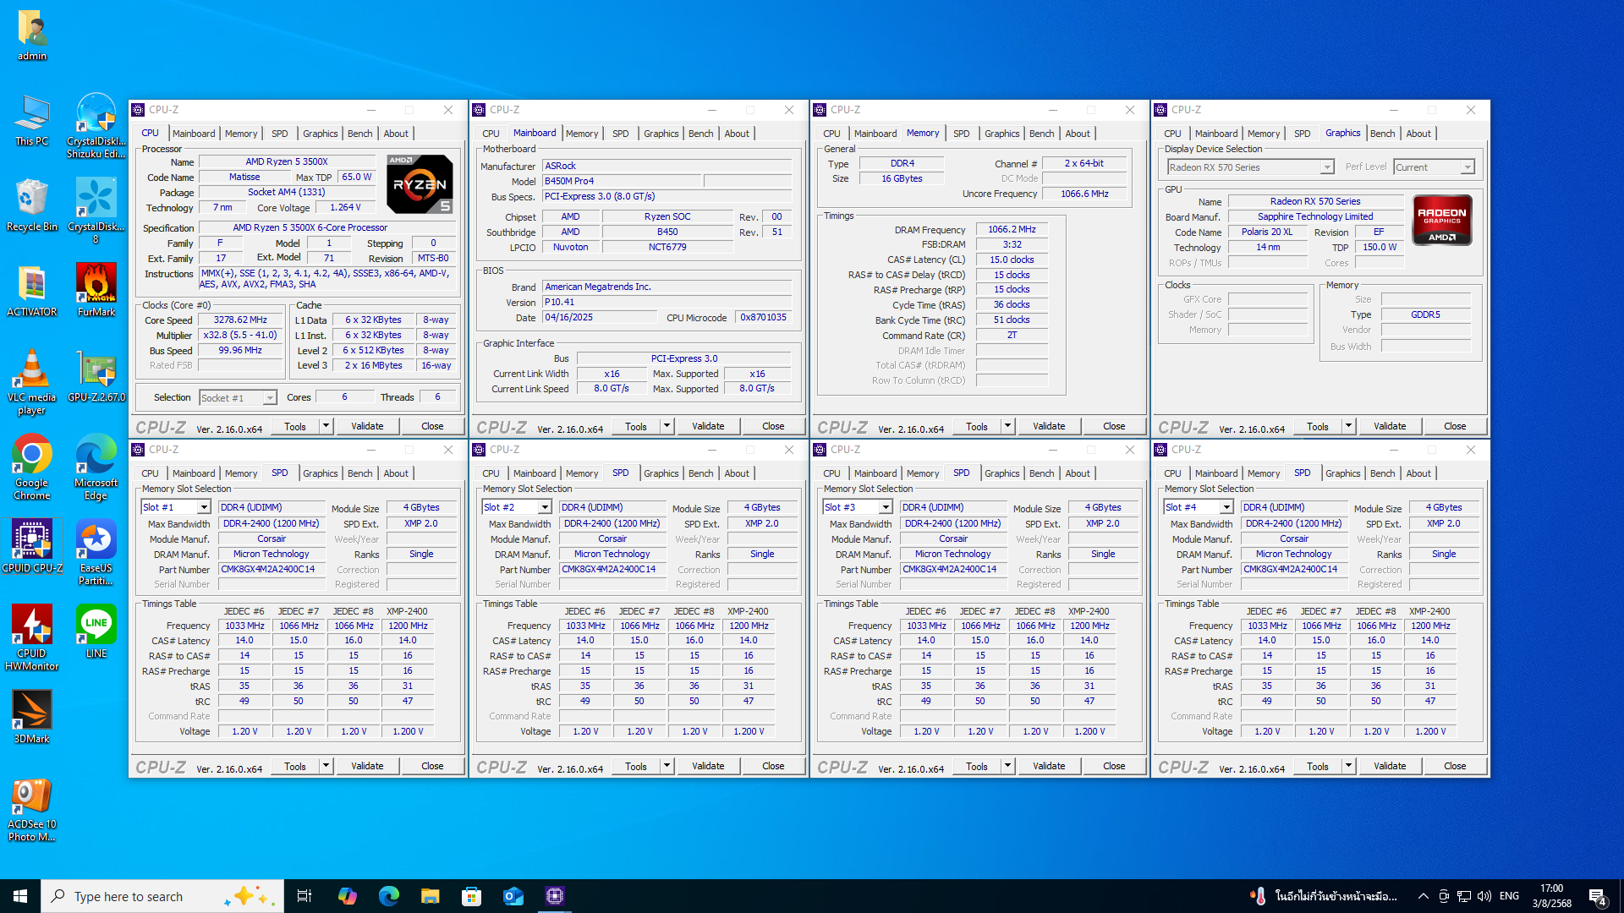Click the Ryzen logo in the CPU tab
This screenshot has height=913, width=1624.
pyautogui.click(x=420, y=183)
